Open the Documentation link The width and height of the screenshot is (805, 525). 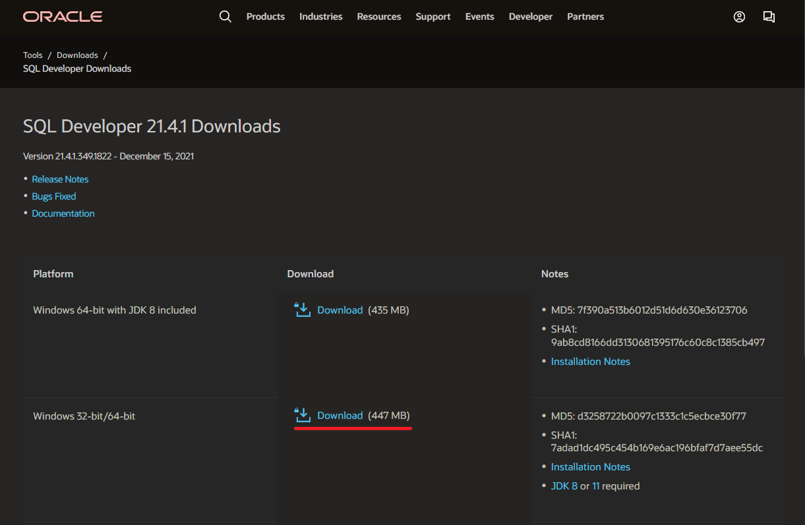pyautogui.click(x=63, y=213)
